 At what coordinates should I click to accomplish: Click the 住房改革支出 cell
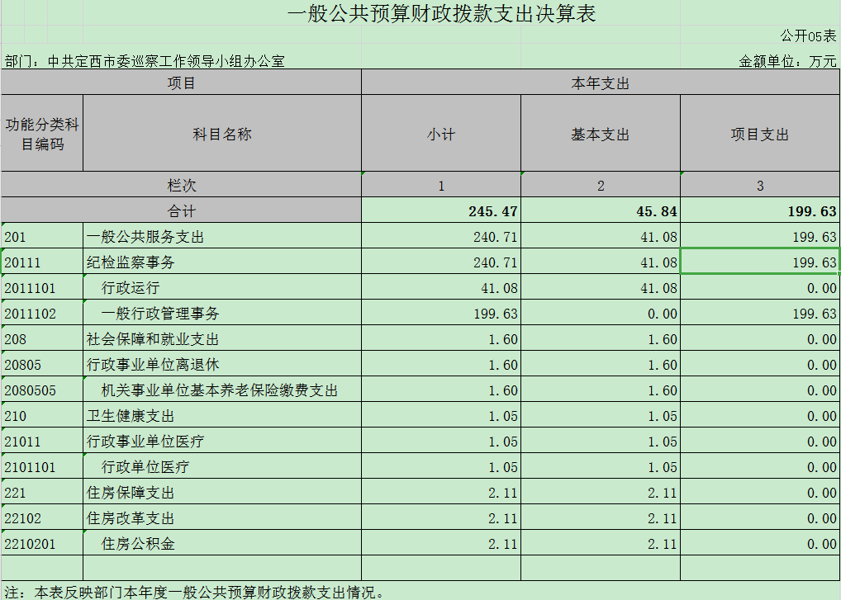[222, 518]
